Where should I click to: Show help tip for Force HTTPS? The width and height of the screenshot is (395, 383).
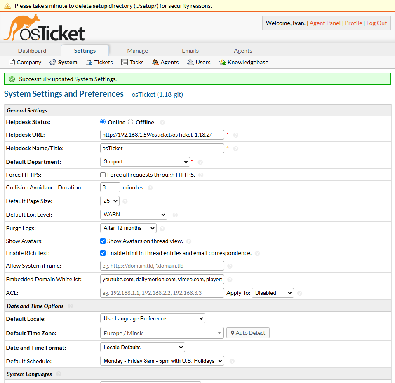201,175
